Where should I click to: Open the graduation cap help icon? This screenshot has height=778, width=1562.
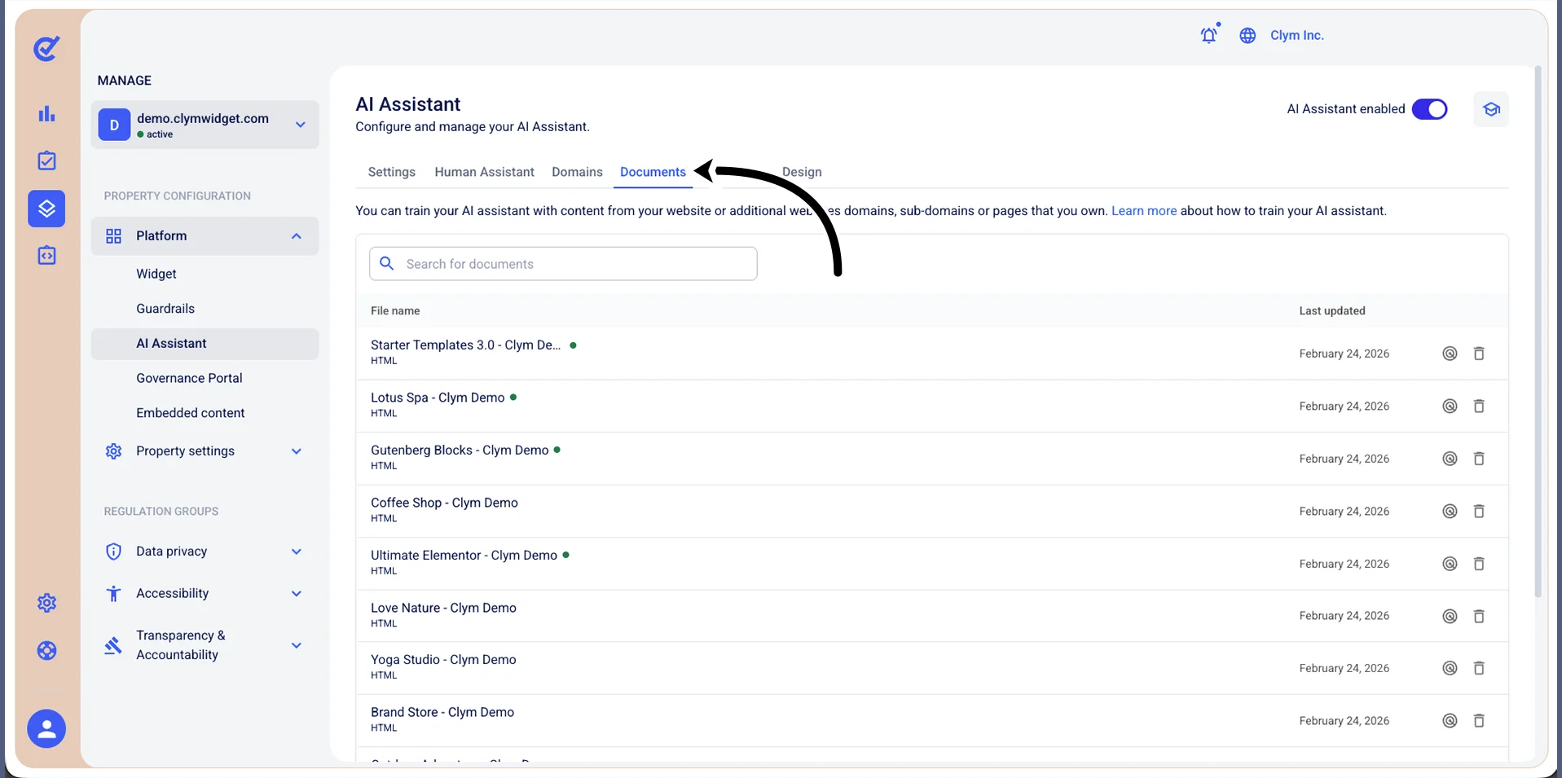tap(1491, 109)
